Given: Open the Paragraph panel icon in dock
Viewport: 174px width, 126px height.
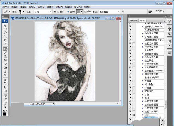Looking at the screenshot, I should (170, 45).
